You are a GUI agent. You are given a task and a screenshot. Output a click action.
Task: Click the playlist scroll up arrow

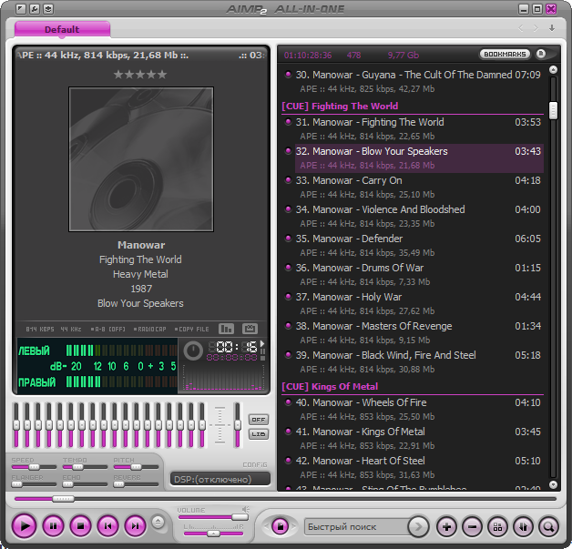pos(553,69)
